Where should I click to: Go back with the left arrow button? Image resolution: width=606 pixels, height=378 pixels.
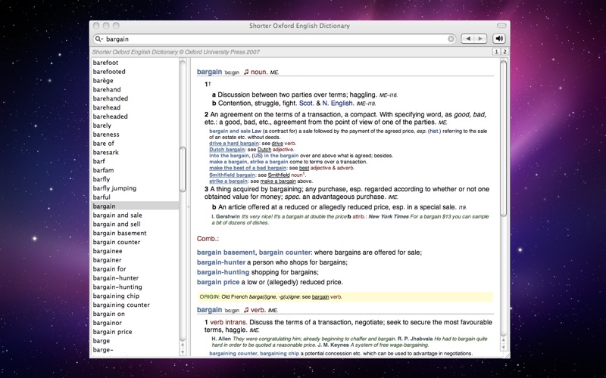(x=469, y=39)
